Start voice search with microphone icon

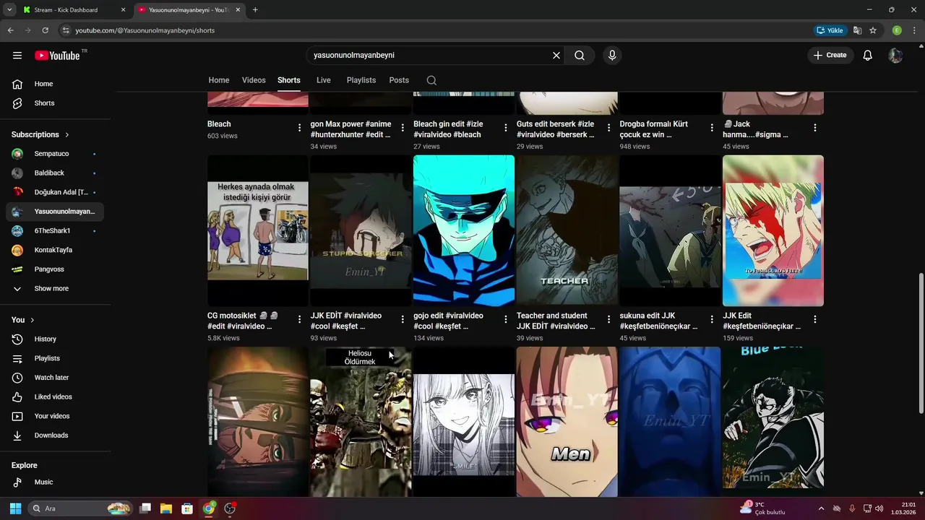pyautogui.click(x=612, y=55)
